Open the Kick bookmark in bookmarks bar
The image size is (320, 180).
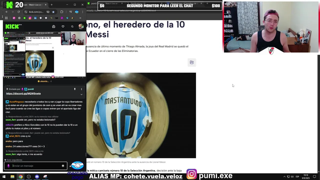tap(24, 18)
